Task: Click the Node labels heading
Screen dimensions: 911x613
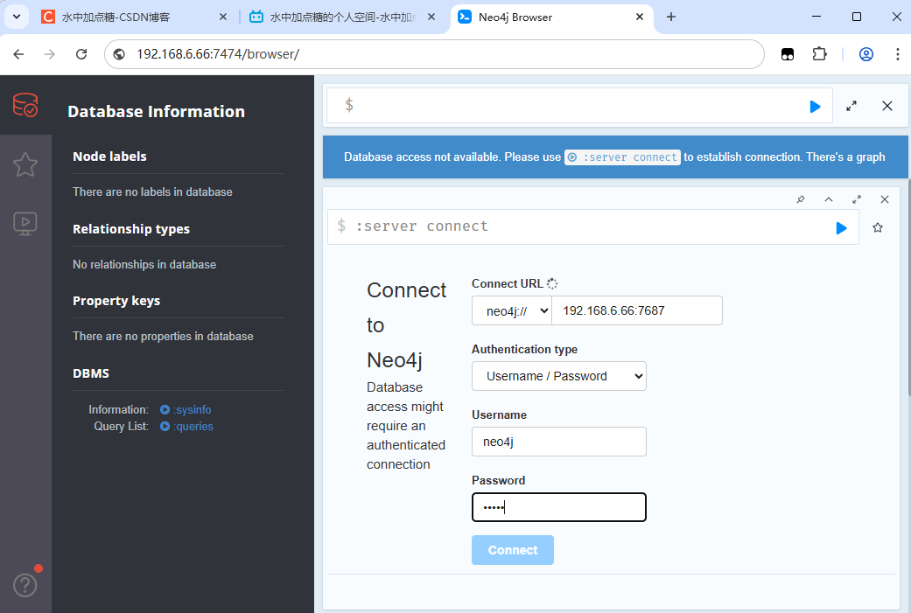Action: (109, 157)
